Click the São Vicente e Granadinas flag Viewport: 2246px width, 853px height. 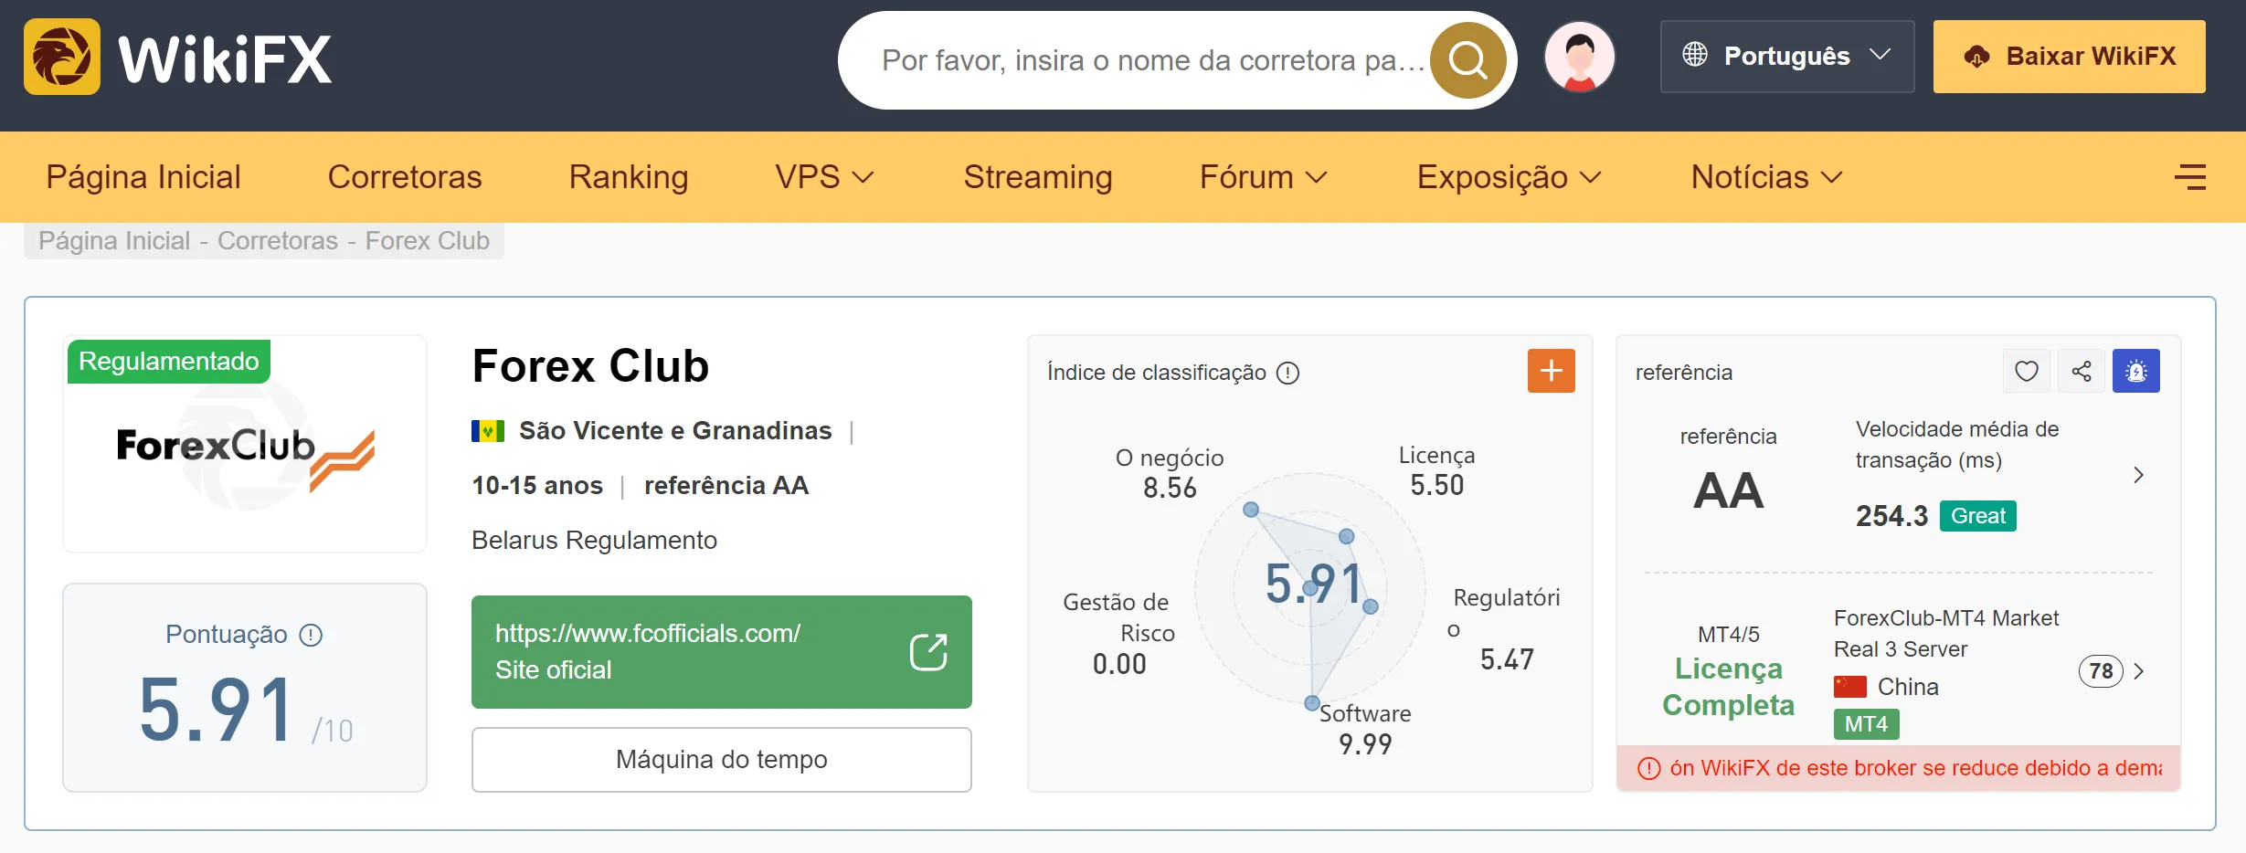click(x=488, y=431)
